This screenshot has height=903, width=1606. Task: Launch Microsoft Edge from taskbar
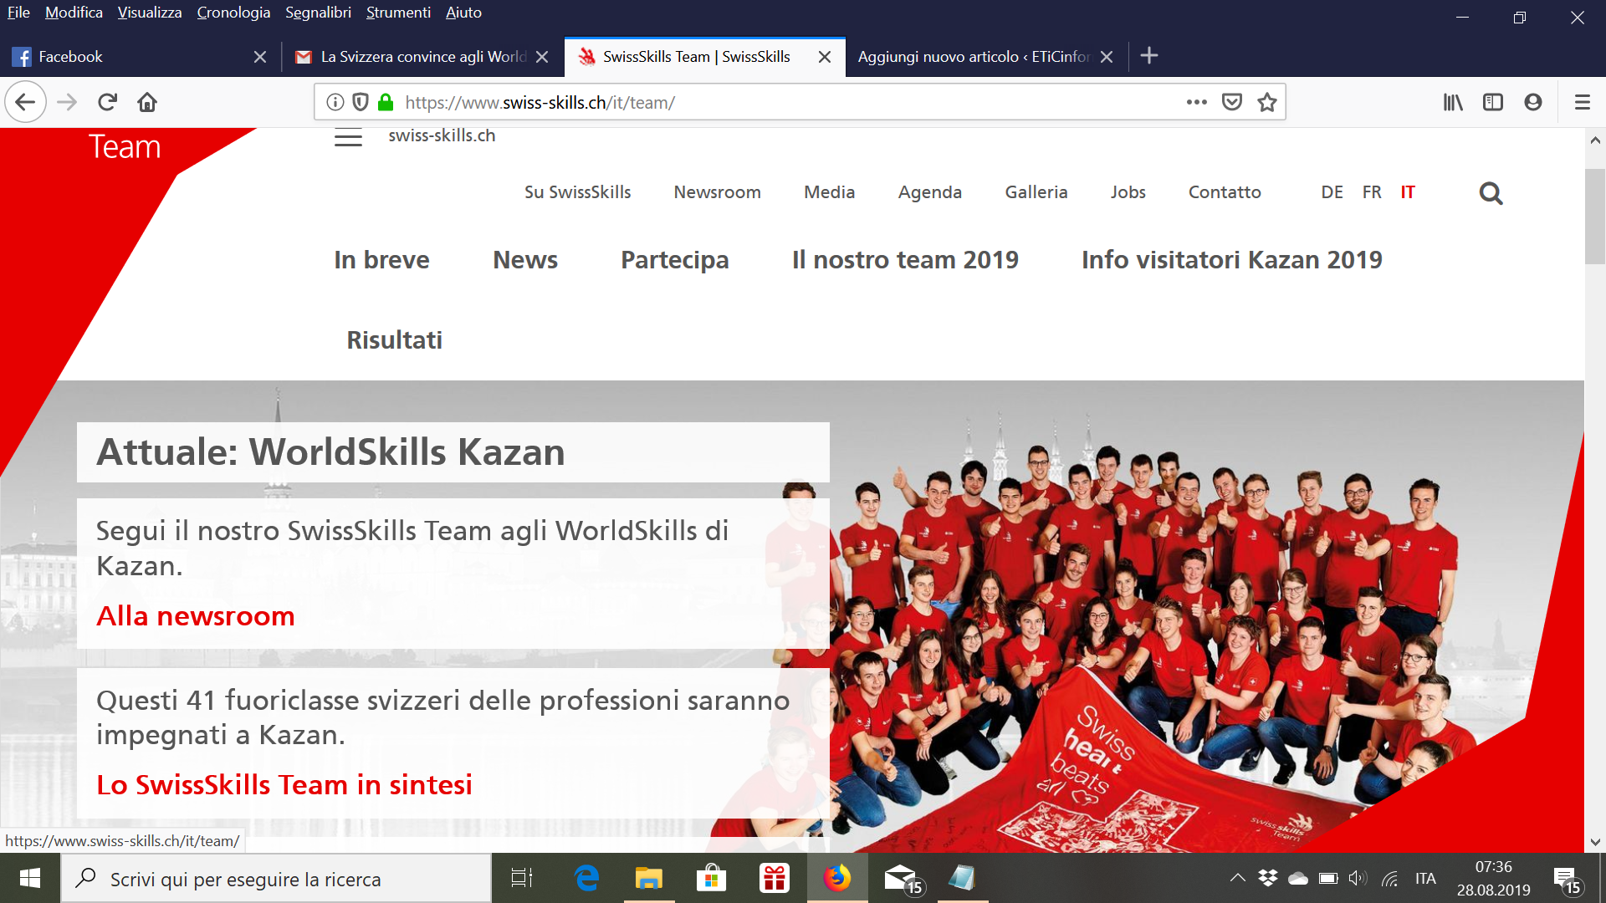[586, 878]
